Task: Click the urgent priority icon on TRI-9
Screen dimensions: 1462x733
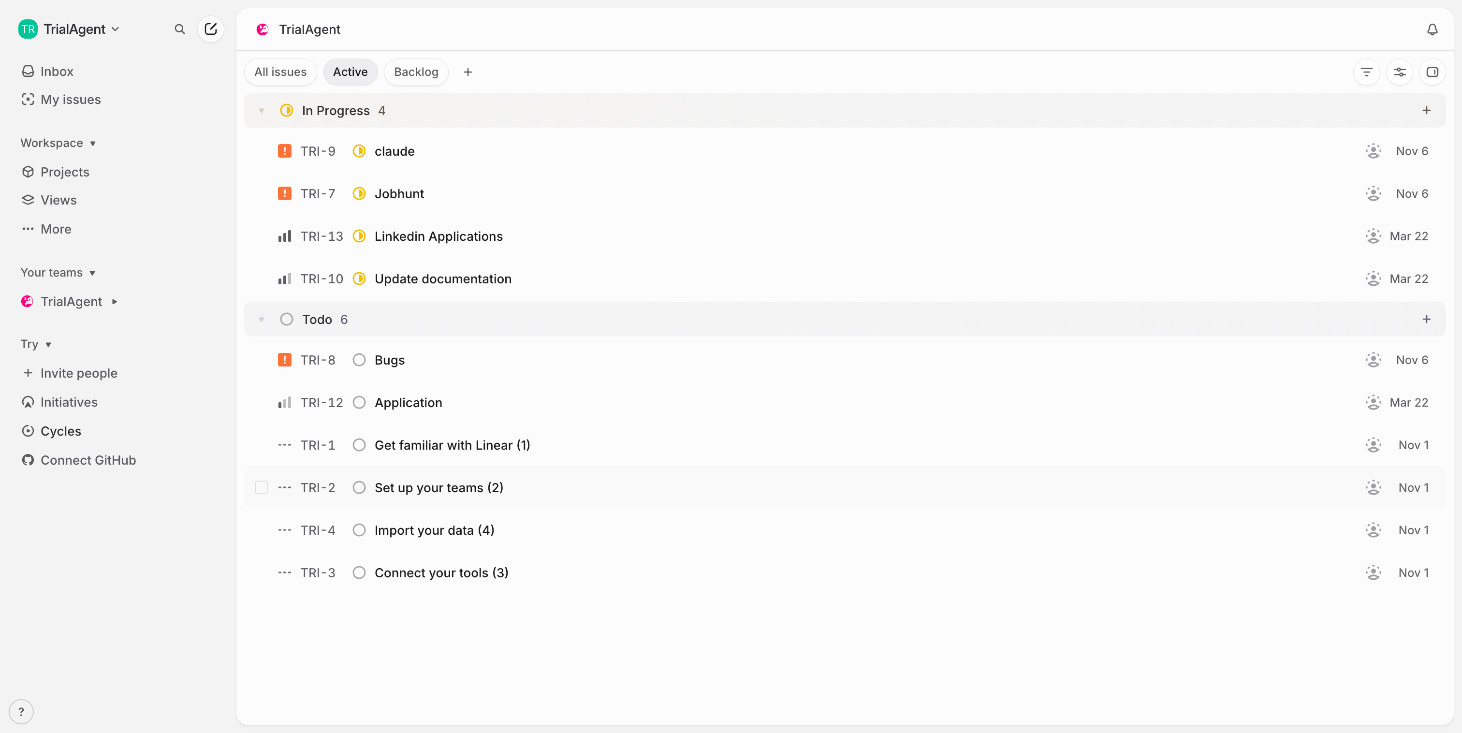Action: [284, 150]
